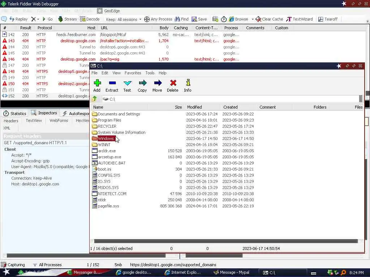The image size is (370, 277).
Task: Switch to Inspectors tab in Fiddler
Action: 44,113
